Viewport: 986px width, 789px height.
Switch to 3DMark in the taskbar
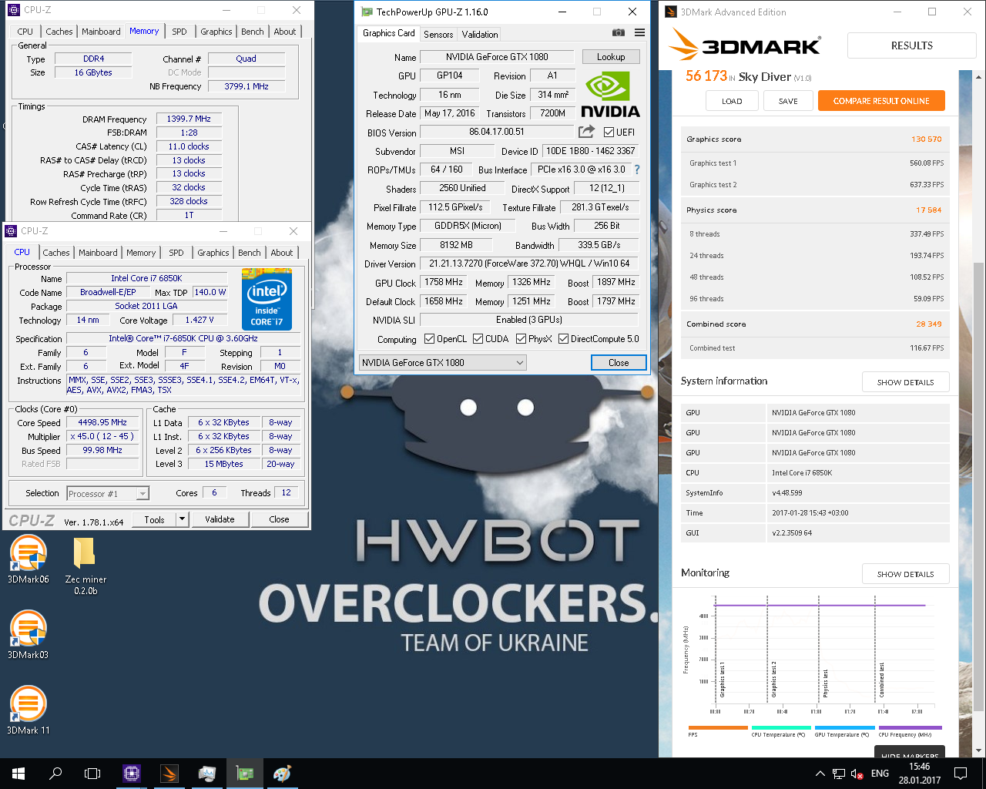point(169,773)
